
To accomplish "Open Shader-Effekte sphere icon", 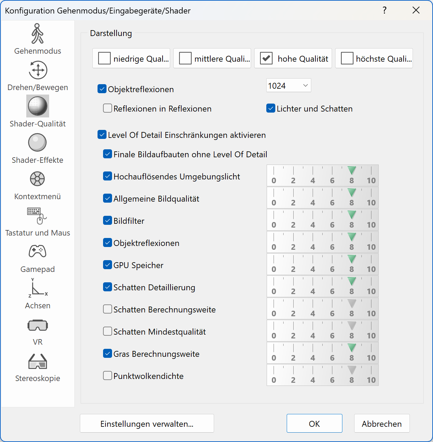I will click(x=37, y=143).
